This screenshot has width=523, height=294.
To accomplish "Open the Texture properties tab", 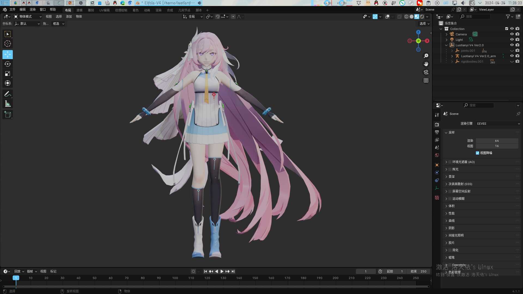I will 437,198.
